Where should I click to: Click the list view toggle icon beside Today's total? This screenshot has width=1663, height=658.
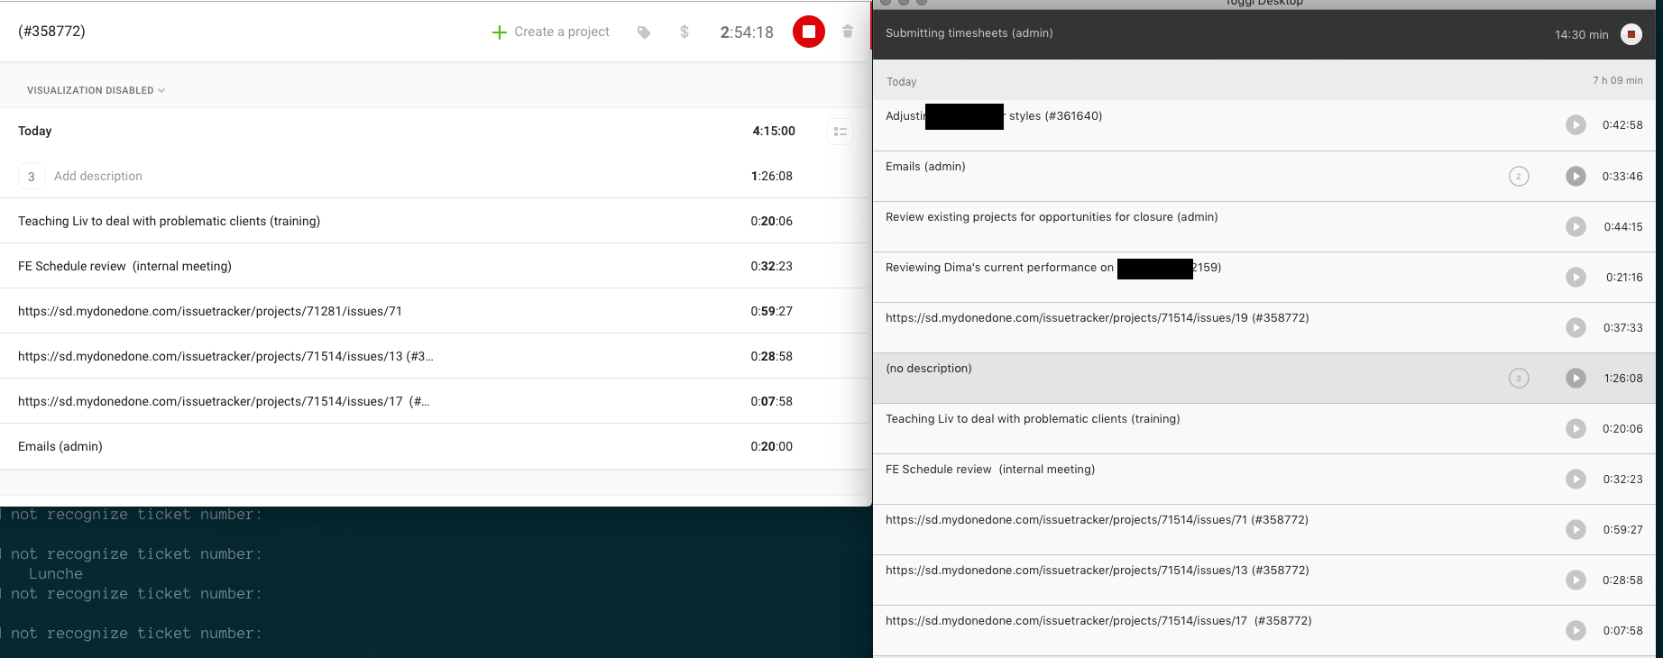(841, 132)
